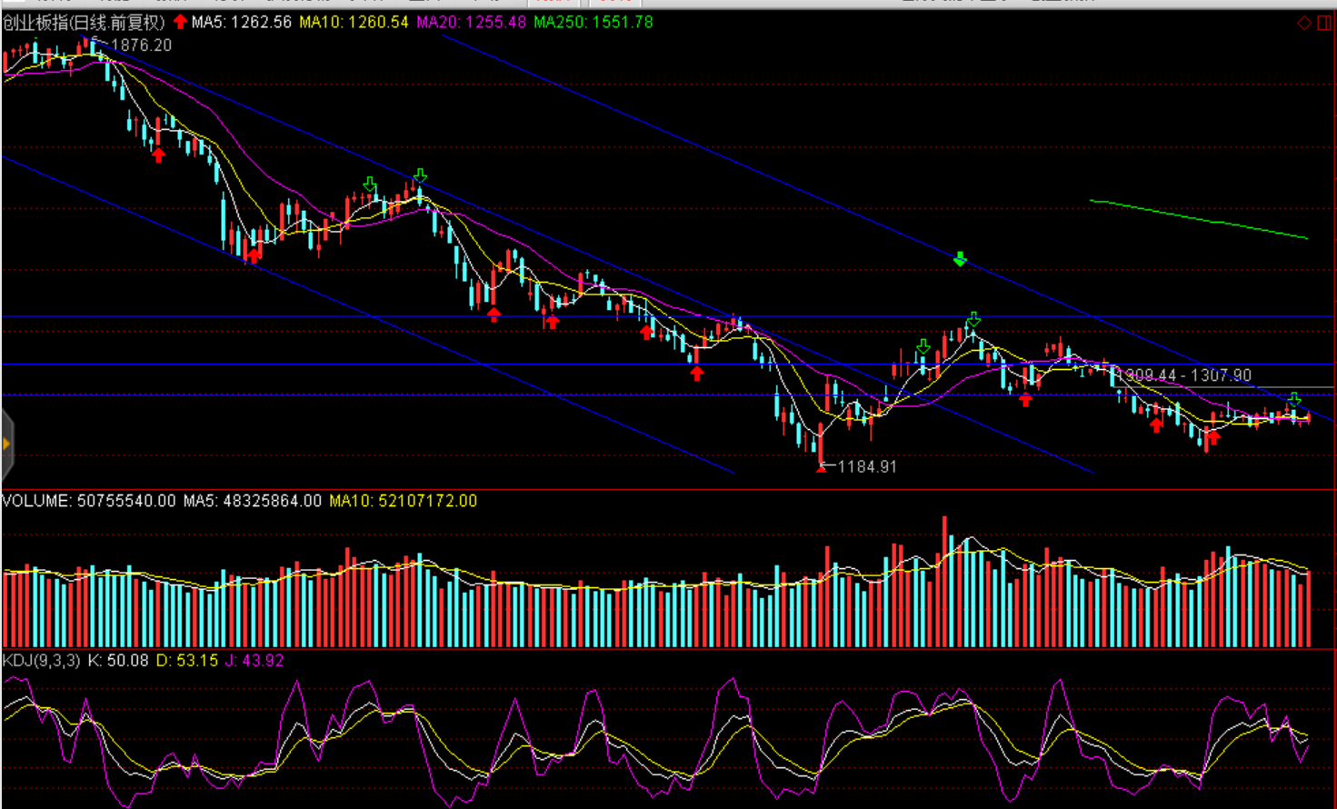Image resolution: width=1337 pixels, height=809 pixels.
Task: Select the magenta MA20: 1255.48 label
Action: coord(471,22)
